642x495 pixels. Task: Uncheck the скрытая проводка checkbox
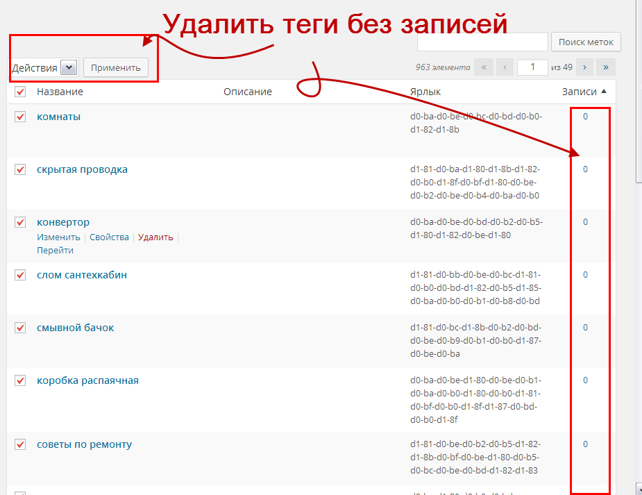(20, 169)
